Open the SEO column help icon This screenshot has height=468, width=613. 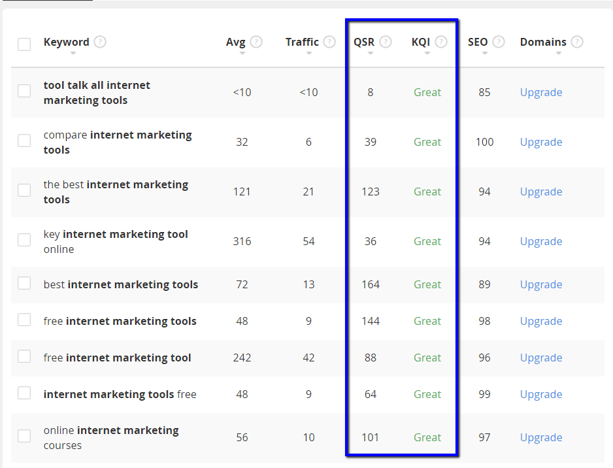(499, 41)
